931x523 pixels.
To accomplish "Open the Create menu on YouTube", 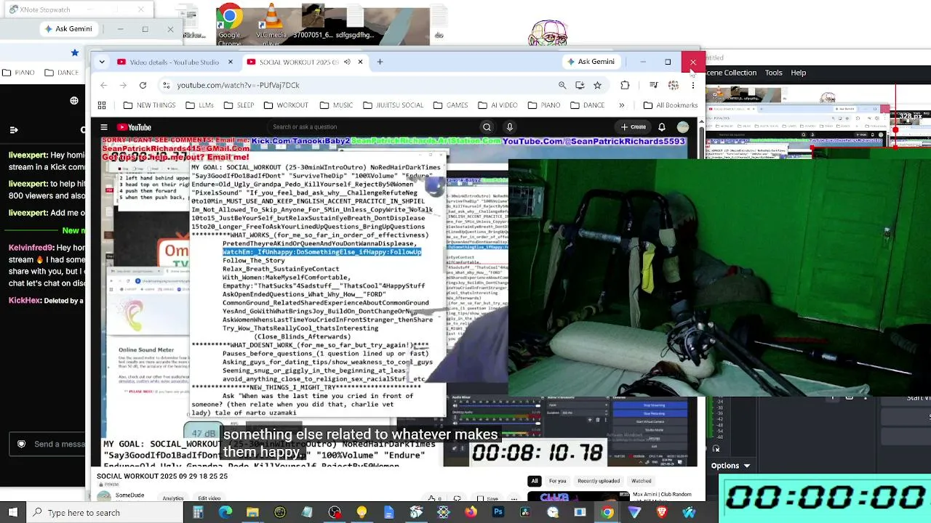I will [x=634, y=127].
